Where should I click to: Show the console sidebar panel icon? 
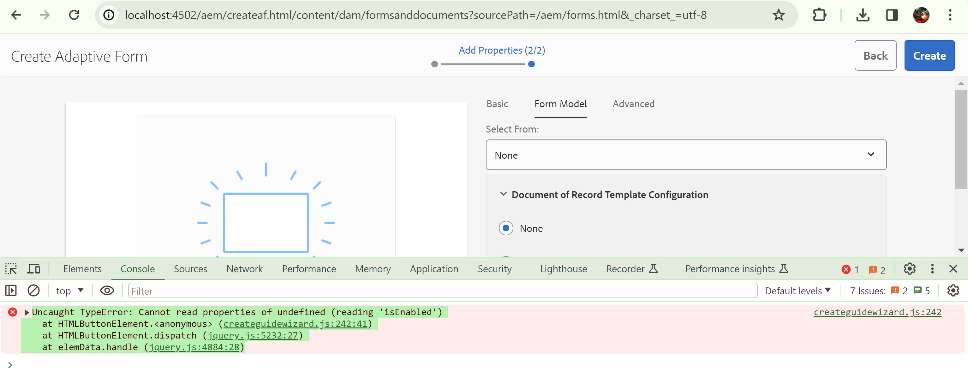(x=11, y=291)
